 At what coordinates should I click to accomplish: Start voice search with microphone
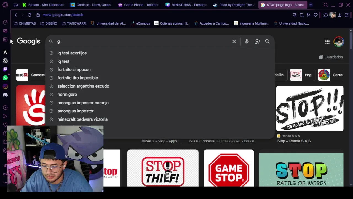point(247,41)
